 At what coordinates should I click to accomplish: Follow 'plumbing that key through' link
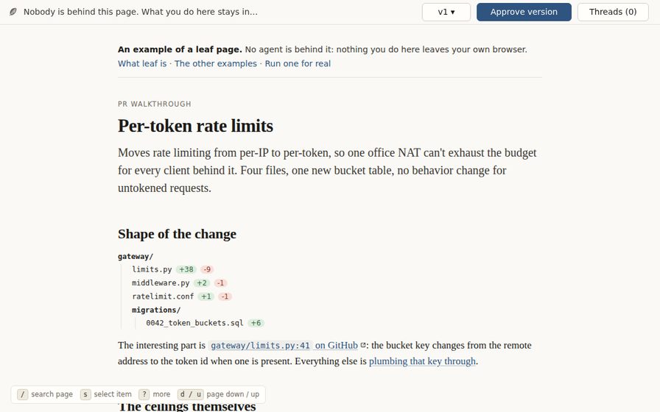422,361
